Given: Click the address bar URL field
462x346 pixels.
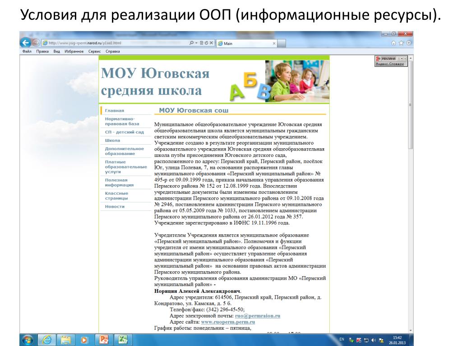Looking at the screenshot, I should (115, 43).
